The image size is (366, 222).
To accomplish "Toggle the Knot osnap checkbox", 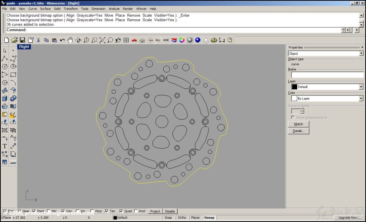I will pyautogui.click(x=136, y=211).
